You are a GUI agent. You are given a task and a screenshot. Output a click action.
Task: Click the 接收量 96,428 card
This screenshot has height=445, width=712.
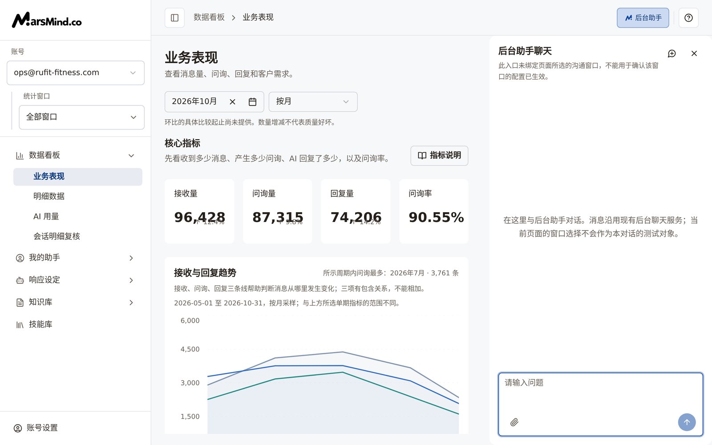(199, 211)
